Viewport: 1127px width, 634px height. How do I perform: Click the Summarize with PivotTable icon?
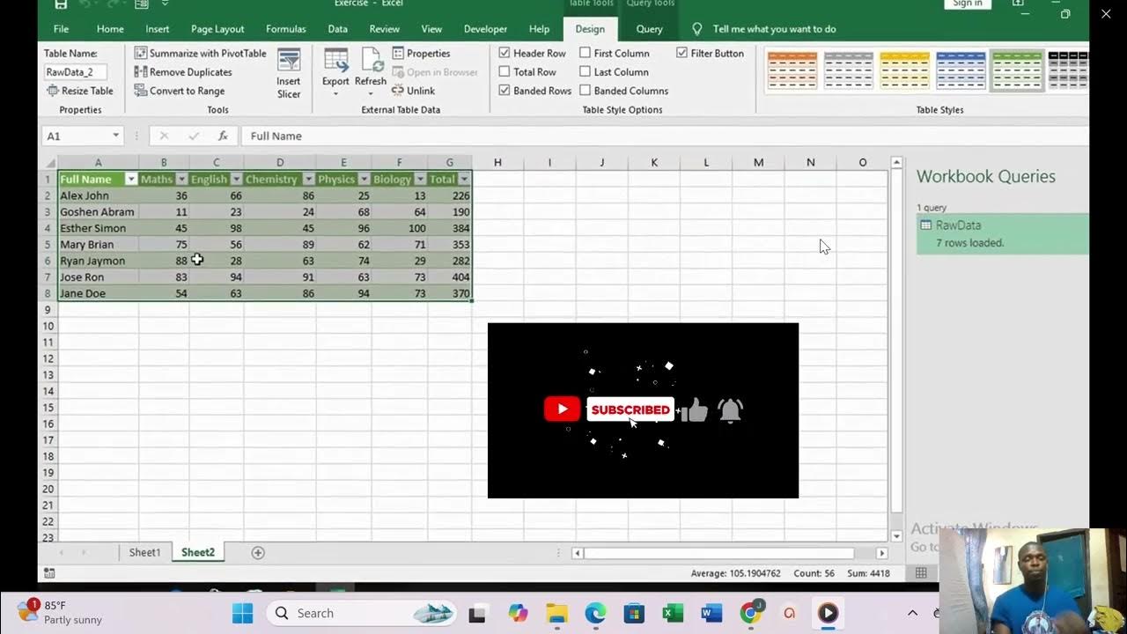[x=141, y=53]
